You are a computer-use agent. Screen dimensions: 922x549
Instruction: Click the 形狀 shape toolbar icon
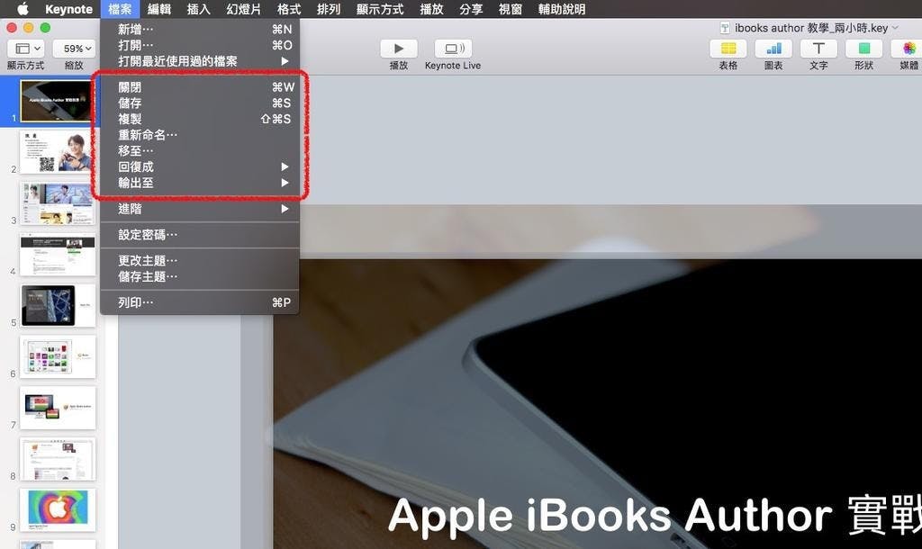(863, 49)
